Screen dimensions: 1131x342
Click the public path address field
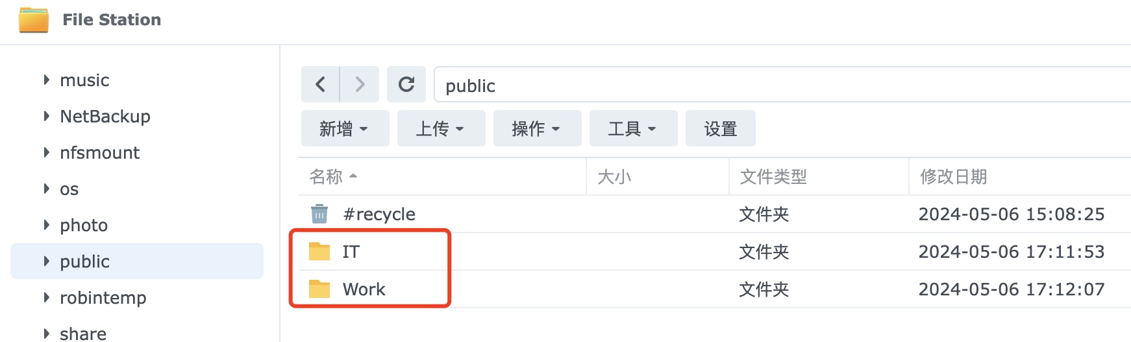[x=782, y=85]
